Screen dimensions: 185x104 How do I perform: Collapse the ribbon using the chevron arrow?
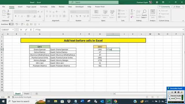(x=183, y=21)
